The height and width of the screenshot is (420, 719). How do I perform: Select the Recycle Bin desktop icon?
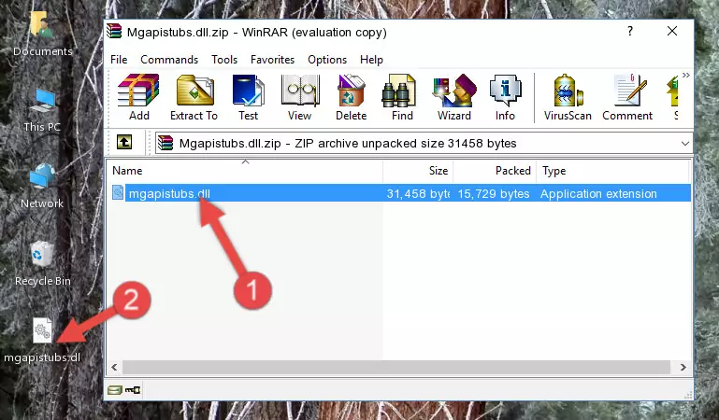(x=43, y=264)
